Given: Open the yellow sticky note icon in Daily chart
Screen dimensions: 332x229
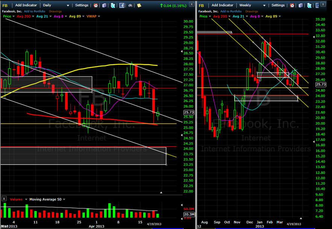Looking at the screenshot, I should pyautogui.click(x=139, y=6).
